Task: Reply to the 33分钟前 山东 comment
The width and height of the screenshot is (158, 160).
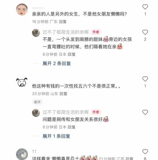Action: click(63, 94)
